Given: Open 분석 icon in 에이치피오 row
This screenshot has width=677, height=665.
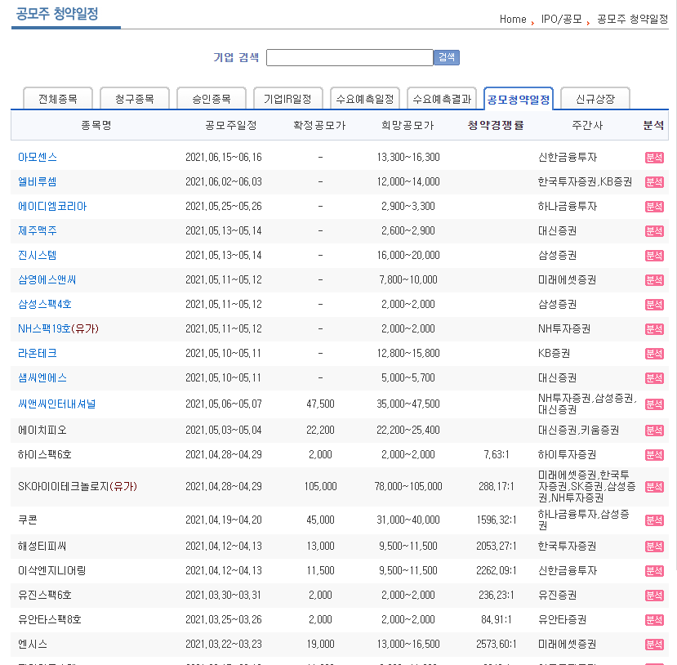Looking at the screenshot, I should pyautogui.click(x=654, y=431).
